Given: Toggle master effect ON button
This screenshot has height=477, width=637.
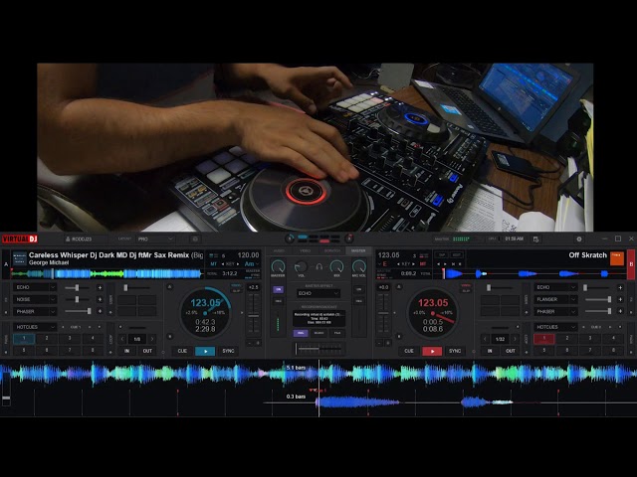Looking at the screenshot, I should (x=279, y=289).
